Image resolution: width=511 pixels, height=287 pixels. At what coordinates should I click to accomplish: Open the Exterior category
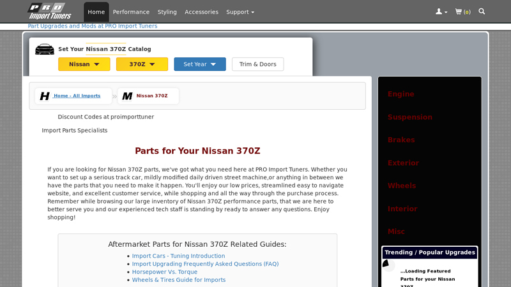click(x=403, y=163)
